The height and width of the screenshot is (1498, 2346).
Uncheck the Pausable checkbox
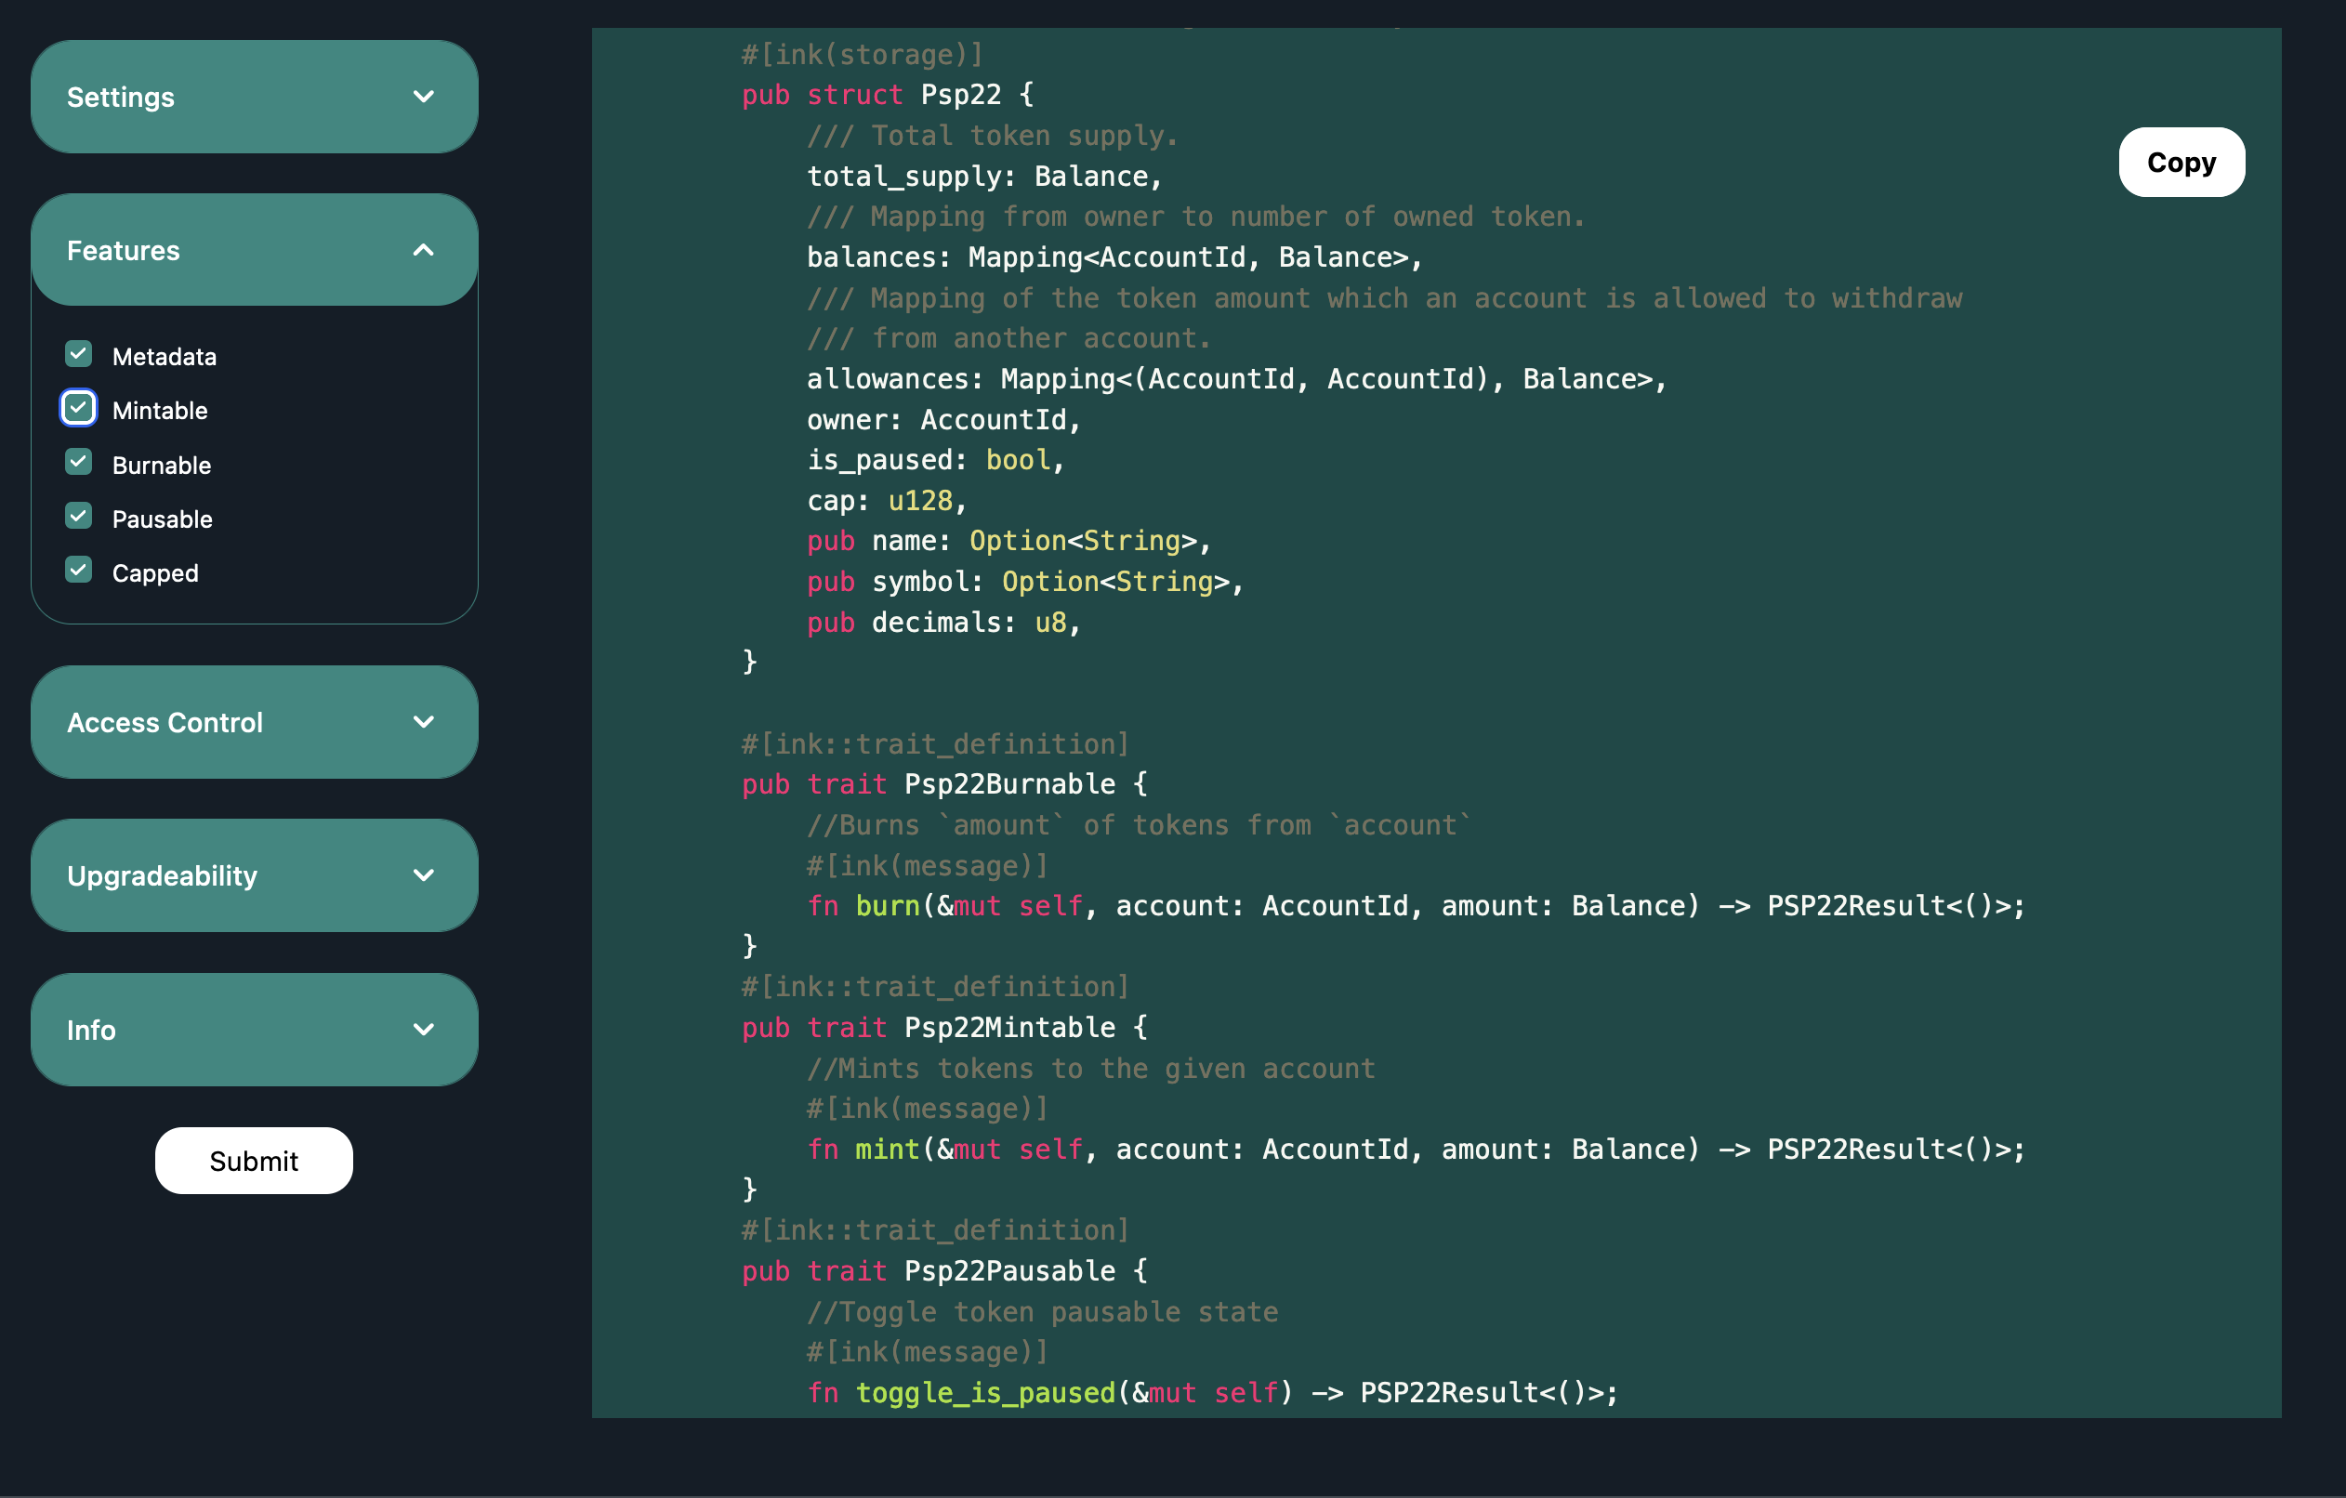(79, 517)
